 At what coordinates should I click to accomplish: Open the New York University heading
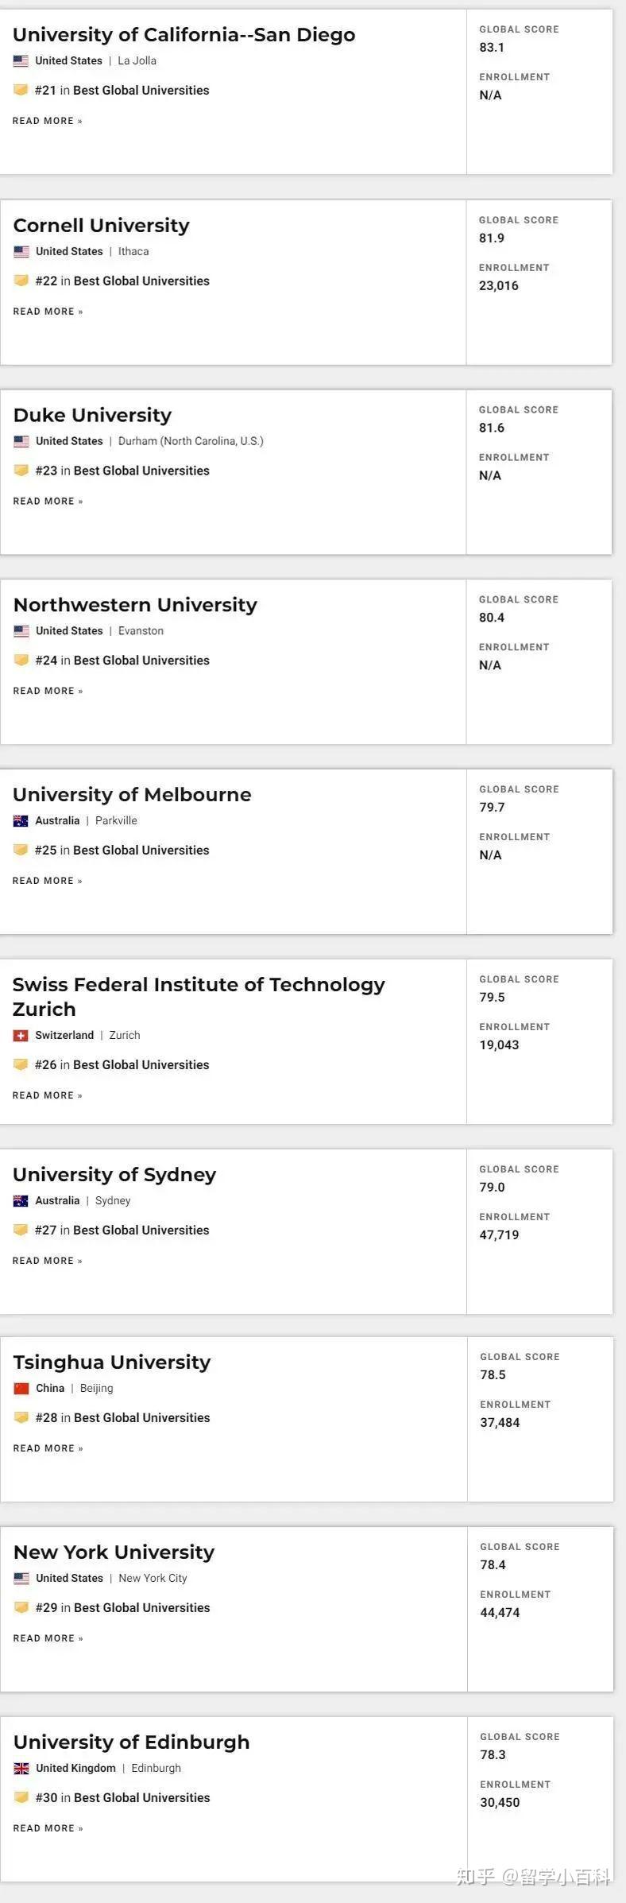[x=114, y=1552]
